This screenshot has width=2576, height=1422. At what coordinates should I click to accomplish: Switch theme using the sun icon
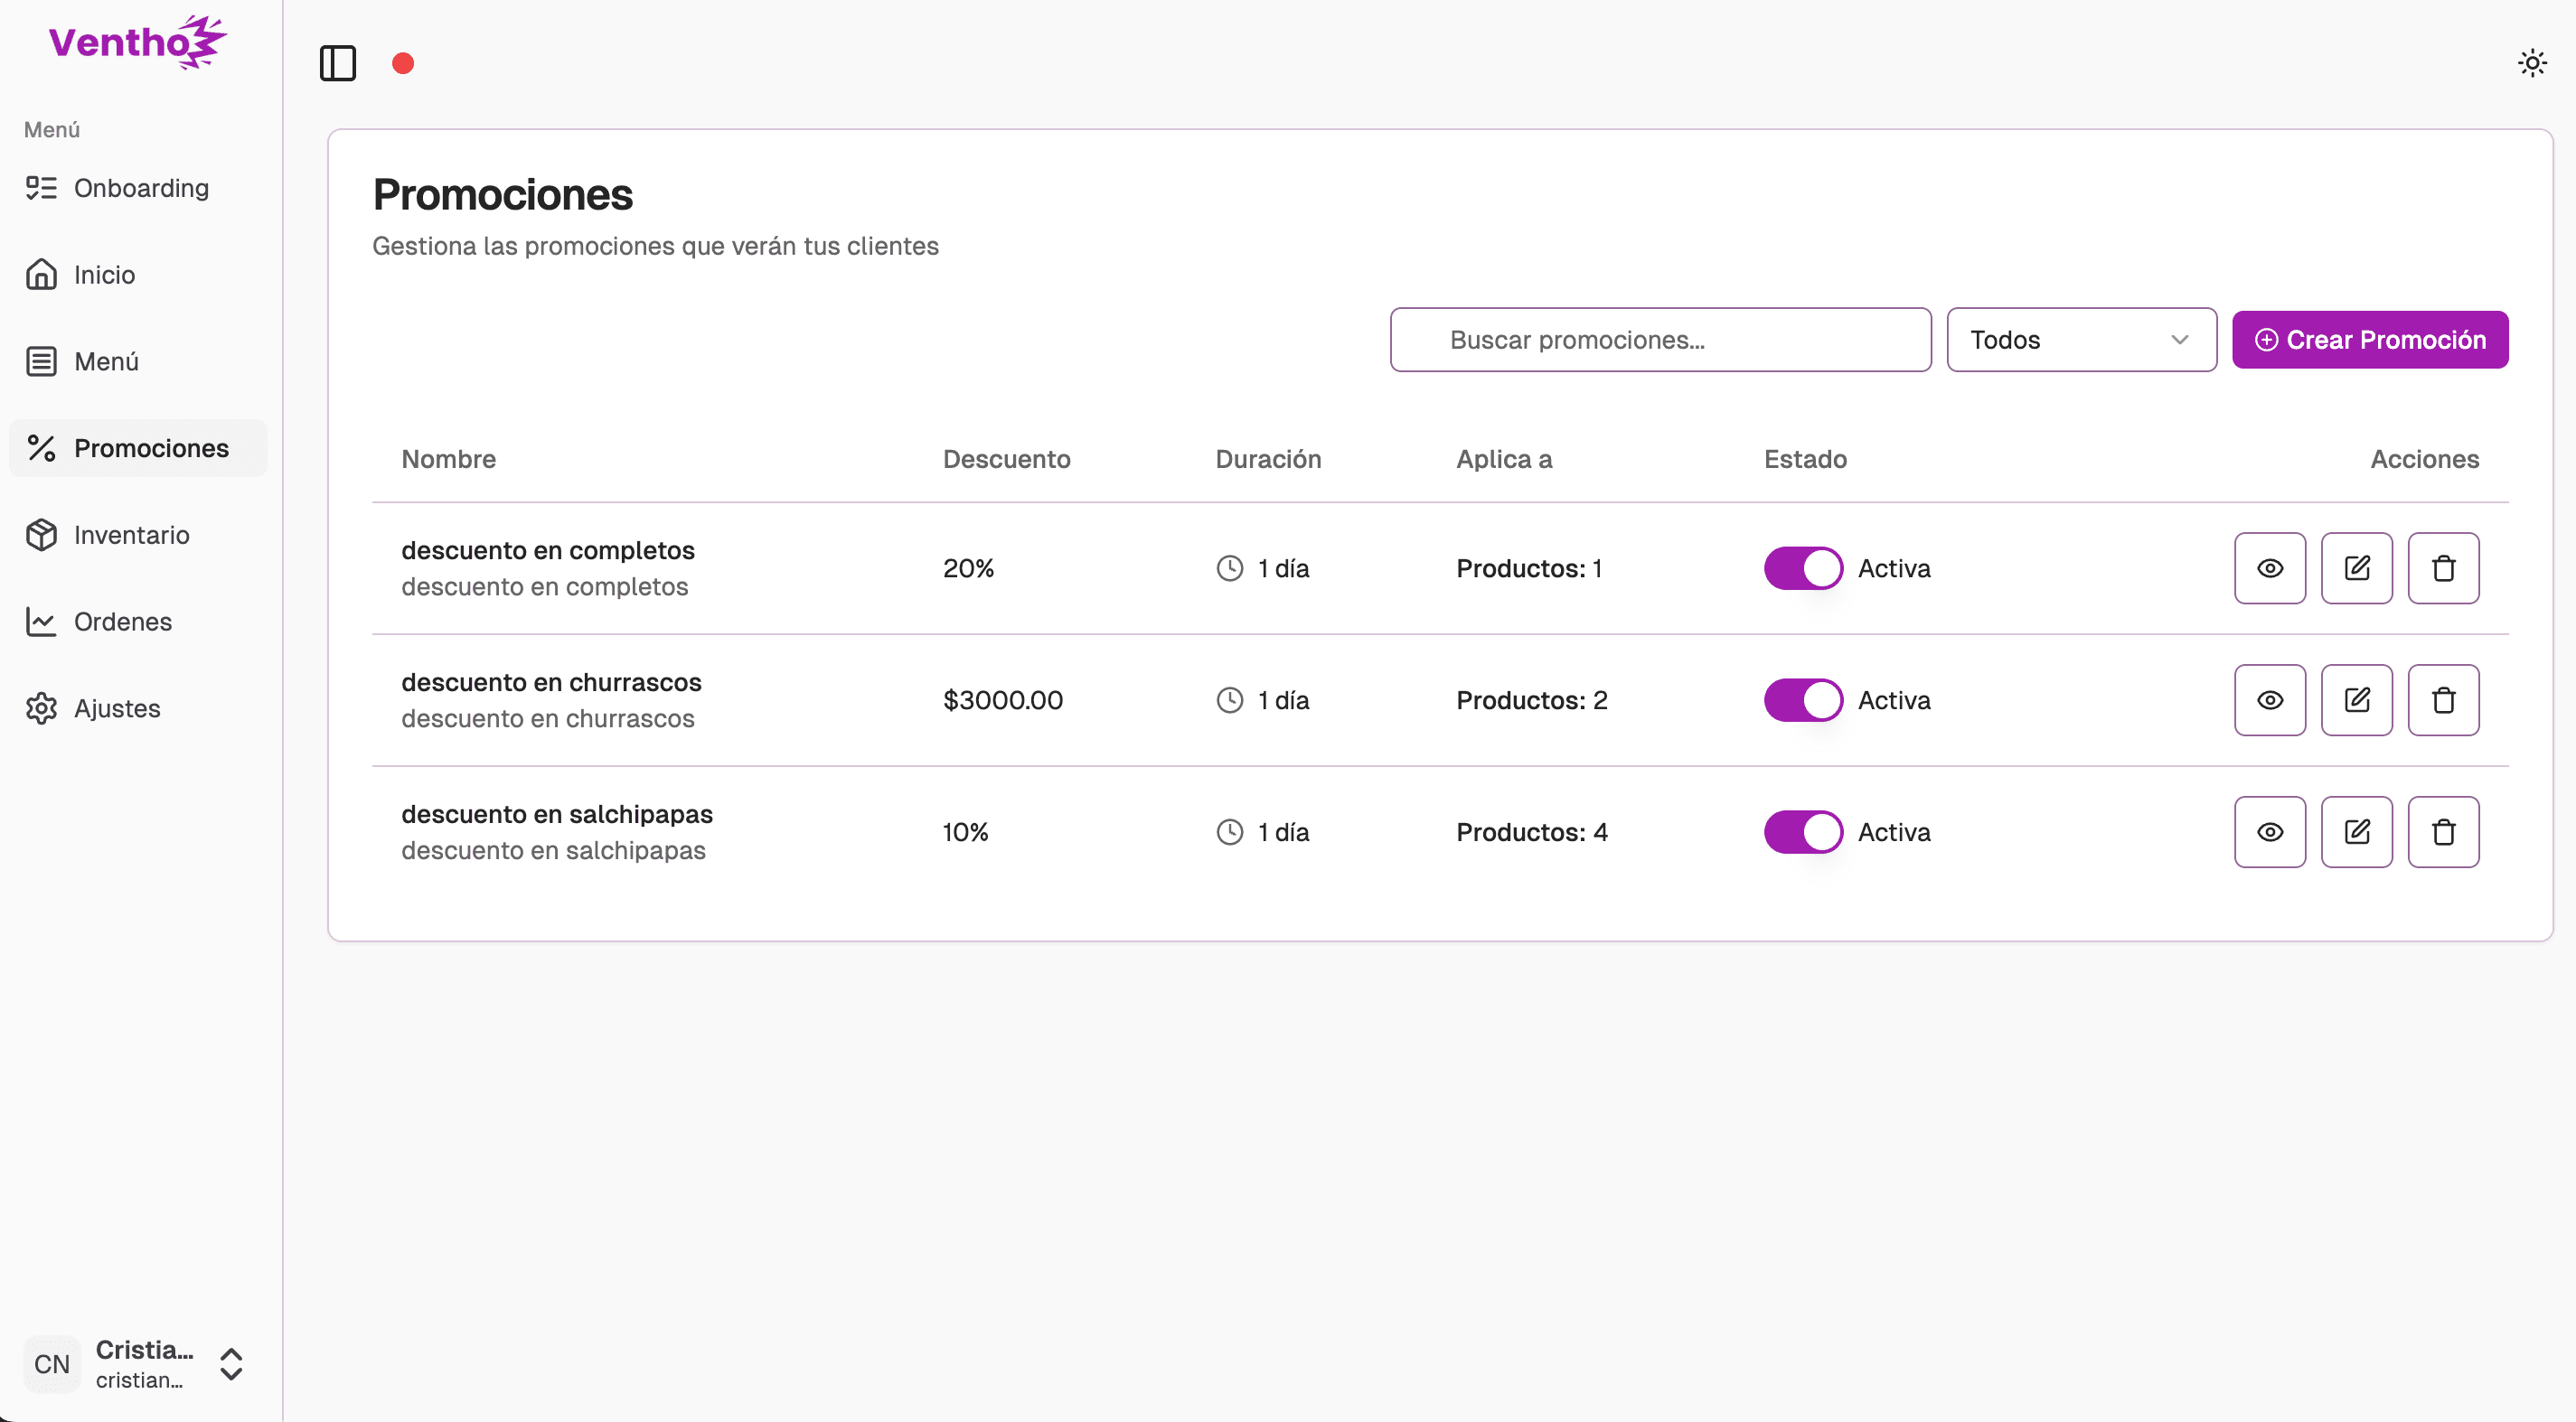(x=2531, y=63)
